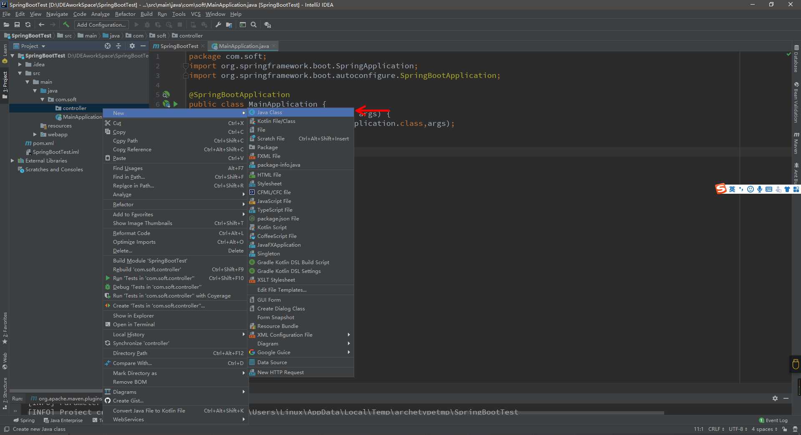Image resolution: width=801 pixels, height=435 pixels.
Task: Open the 4 spaces indent dropdown
Action: click(764, 429)
